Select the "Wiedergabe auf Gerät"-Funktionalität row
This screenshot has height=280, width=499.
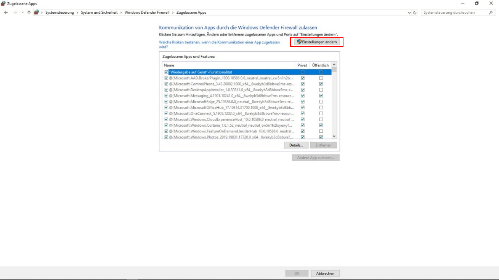[x=247, y=72]
